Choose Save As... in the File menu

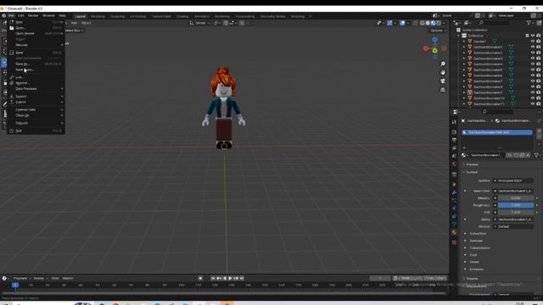click(36, 64)
